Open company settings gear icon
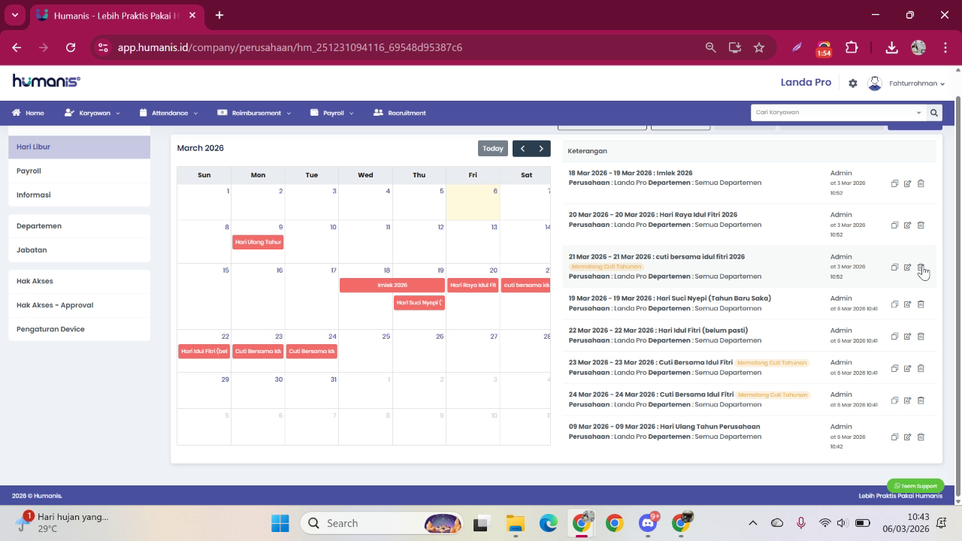The width and height of the screenshot is (962, 541). (853, 83)
